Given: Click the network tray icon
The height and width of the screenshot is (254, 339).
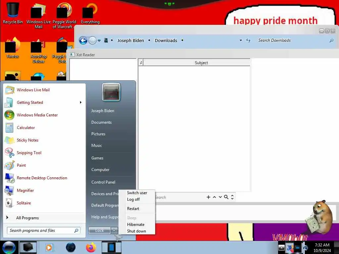Looking at the screenshot, I should 298,247.
